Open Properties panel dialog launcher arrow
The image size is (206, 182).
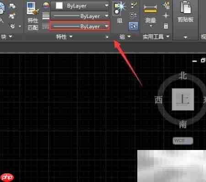click(x=108, y=37)
